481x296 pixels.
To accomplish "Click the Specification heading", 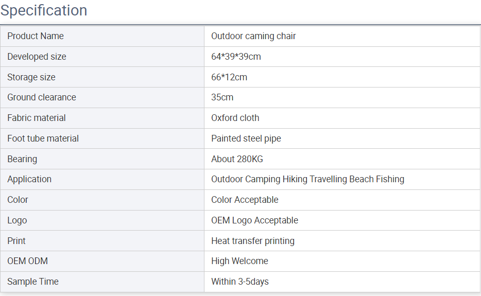I will click(44, 10).
